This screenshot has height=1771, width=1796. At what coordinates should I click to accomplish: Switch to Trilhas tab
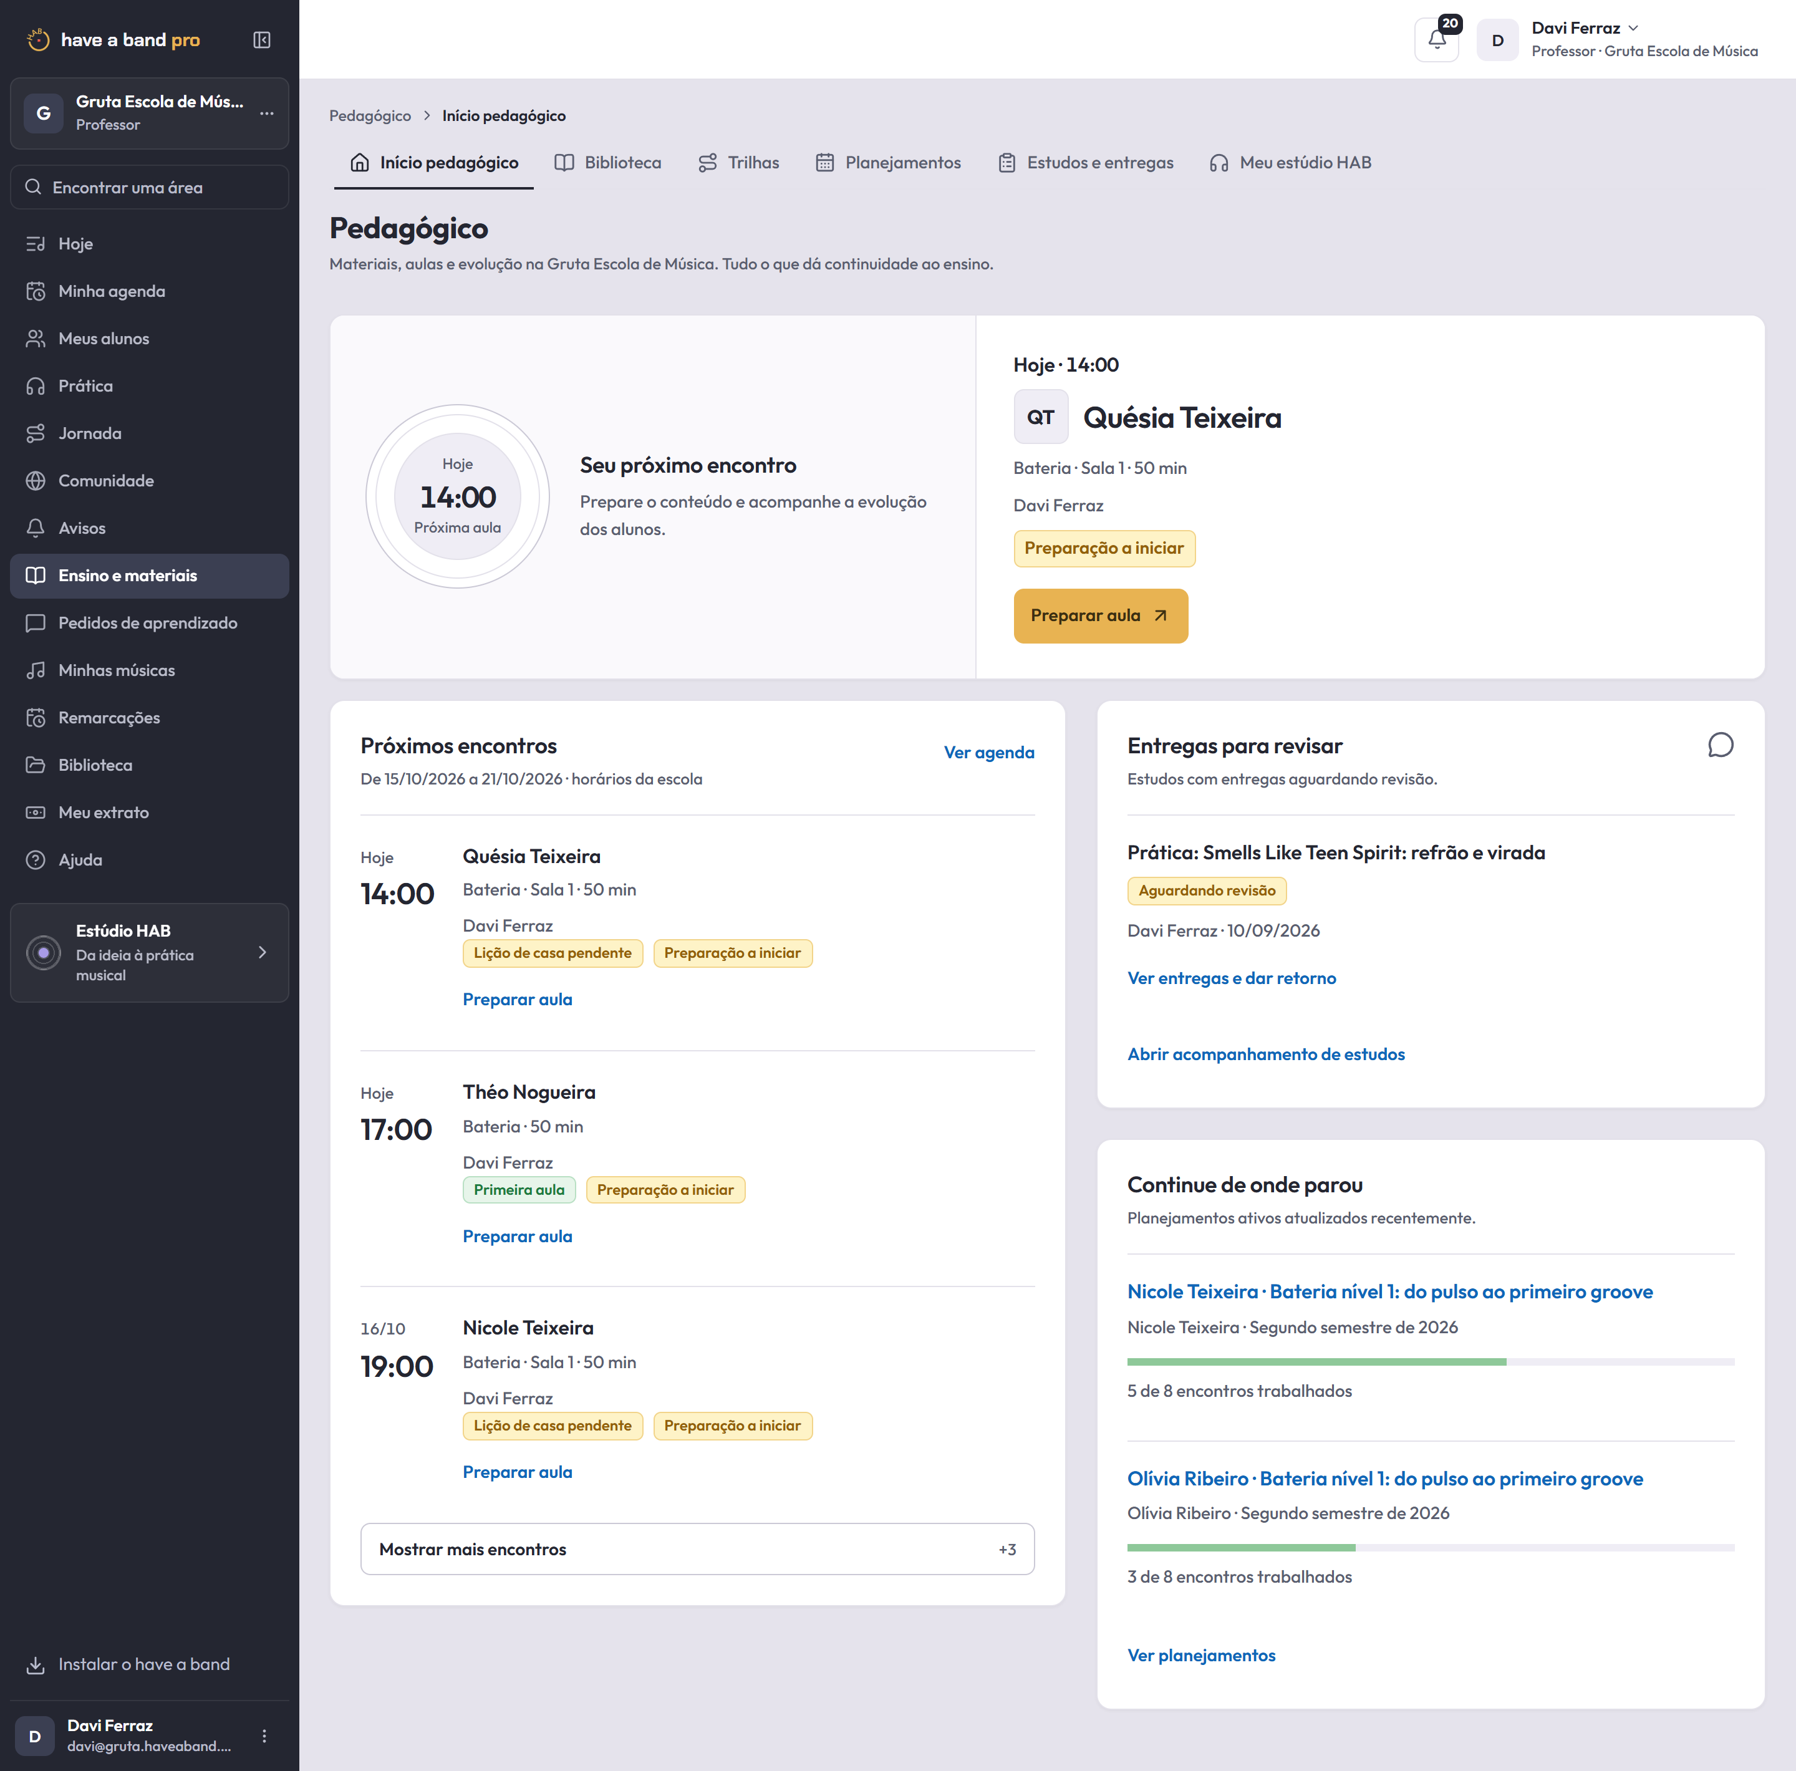click(739, 163)
